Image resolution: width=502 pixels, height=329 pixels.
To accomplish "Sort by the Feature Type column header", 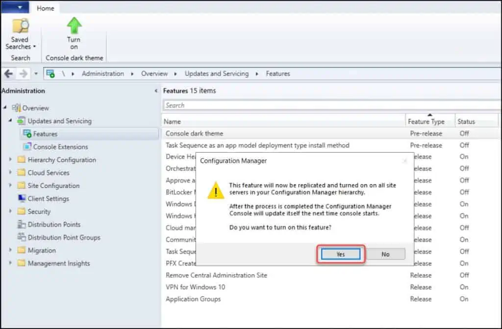I will [x=430, y=122].
